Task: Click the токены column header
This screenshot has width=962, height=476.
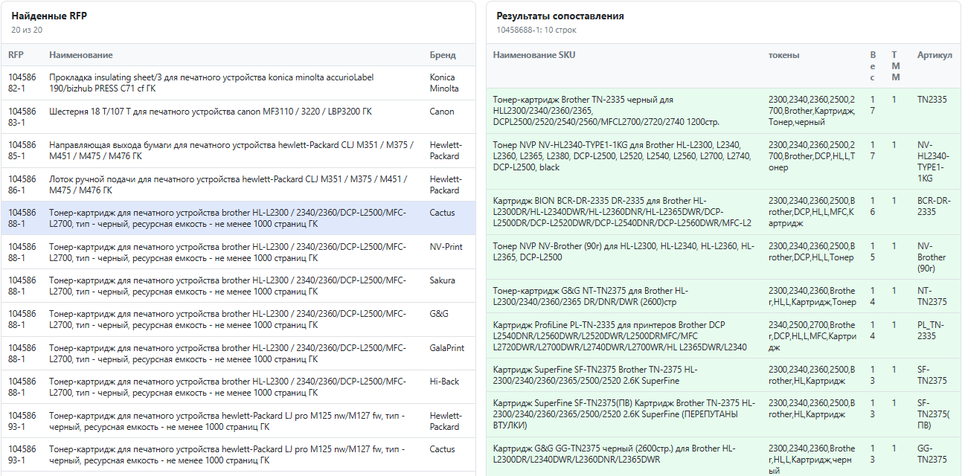Action: tap(783, 55)
